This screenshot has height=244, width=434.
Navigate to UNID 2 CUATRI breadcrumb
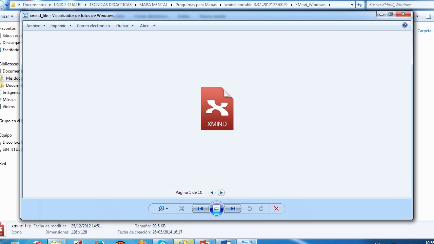click(x=67, y=5)
